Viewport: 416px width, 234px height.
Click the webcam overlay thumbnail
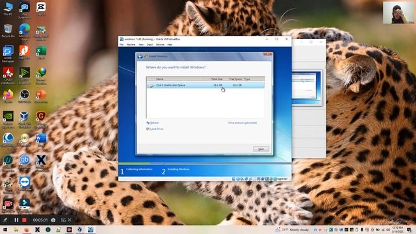pos(398,13)
